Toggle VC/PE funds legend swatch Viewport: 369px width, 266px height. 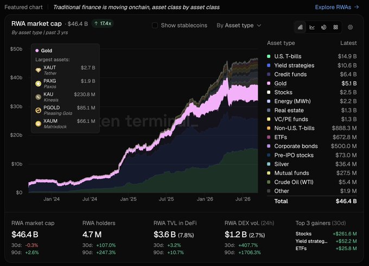point(269,119)
